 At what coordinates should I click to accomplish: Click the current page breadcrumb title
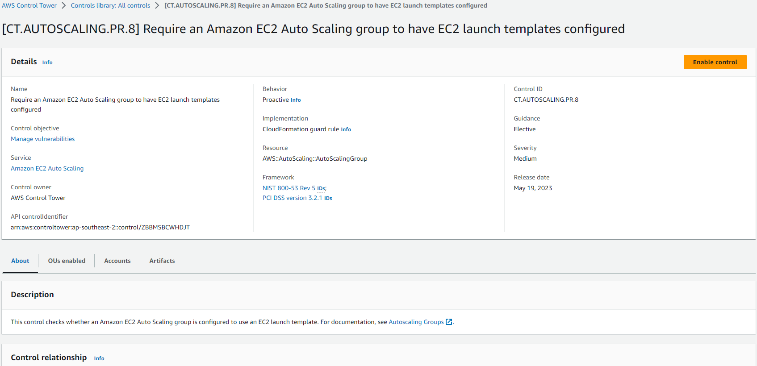(326, 5)
